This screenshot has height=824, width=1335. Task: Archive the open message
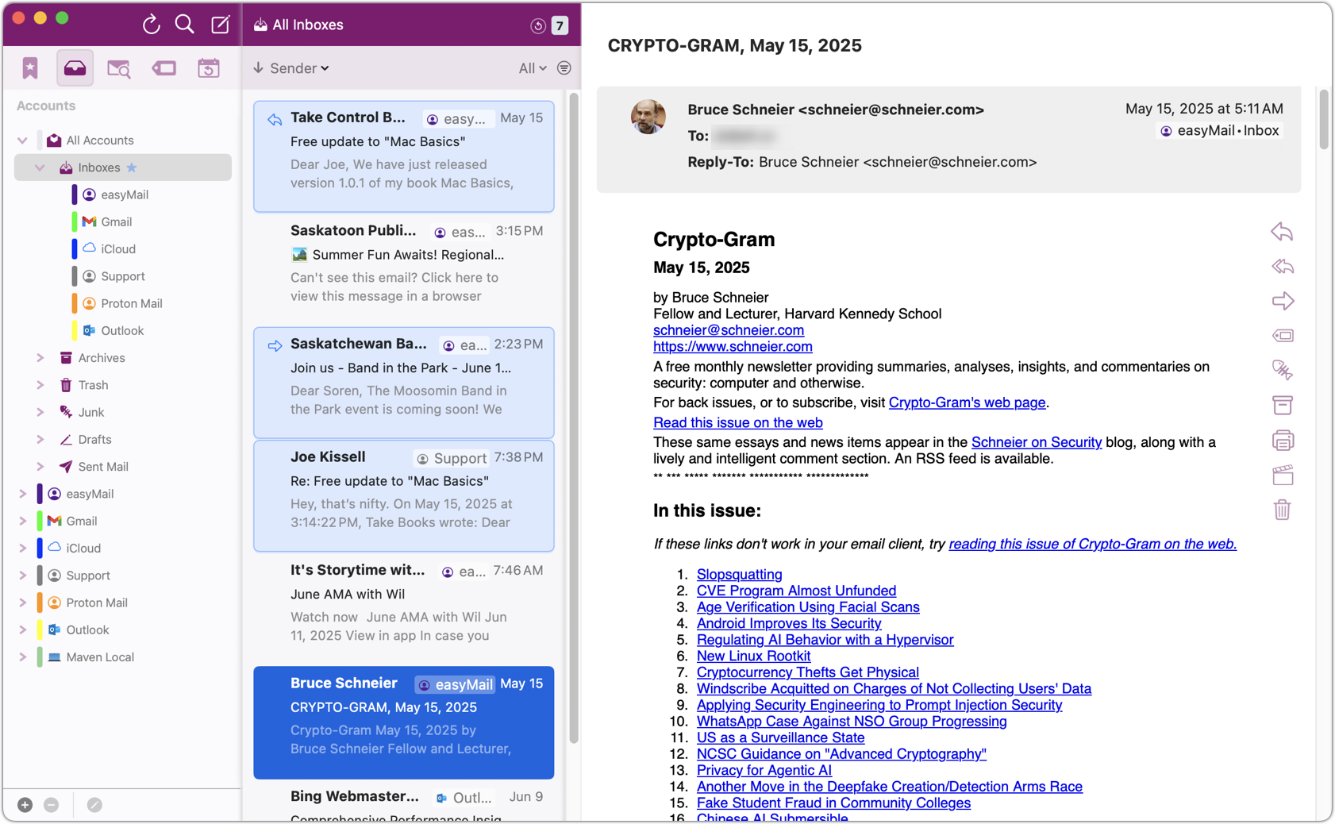click(1282, 406)
